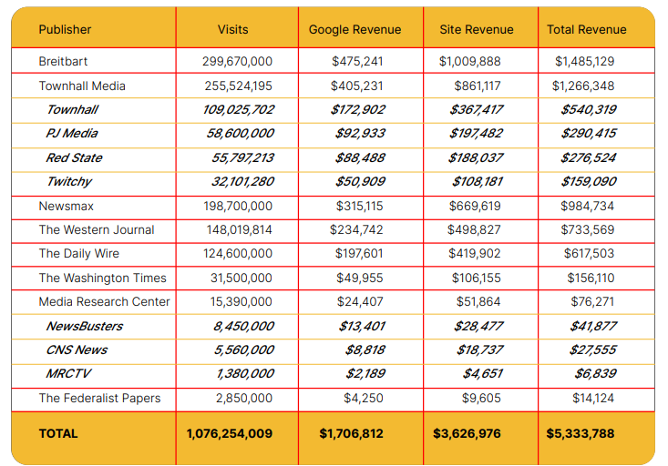
Task: Select the NewsBusters sub-row label
Action: click(x=84, y=327)
